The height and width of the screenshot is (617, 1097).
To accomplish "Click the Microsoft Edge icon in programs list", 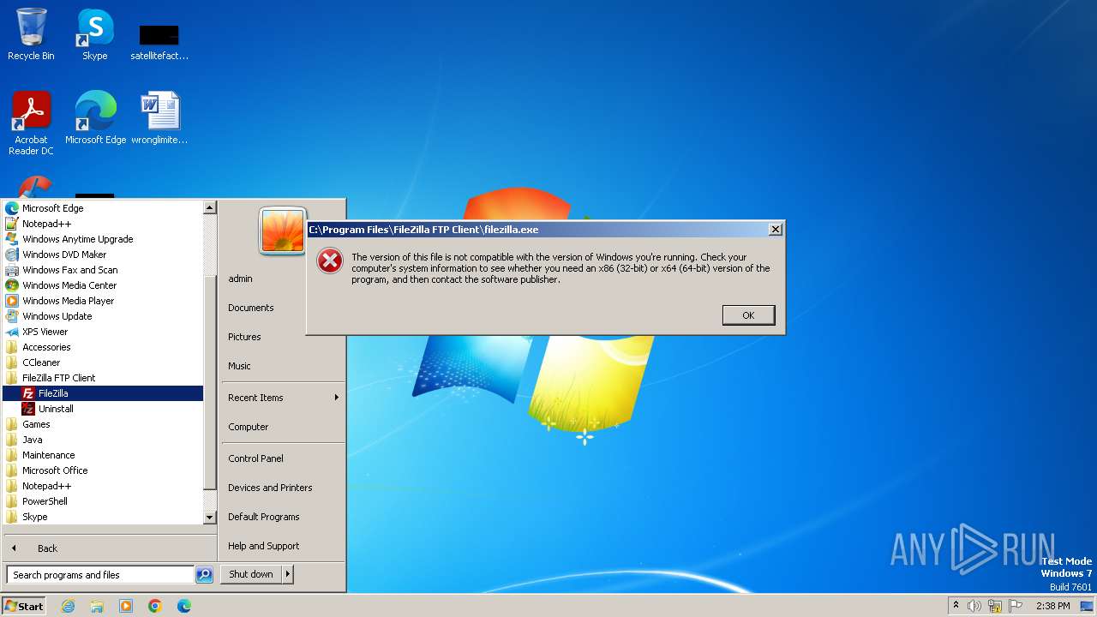I will coord(12,208).
